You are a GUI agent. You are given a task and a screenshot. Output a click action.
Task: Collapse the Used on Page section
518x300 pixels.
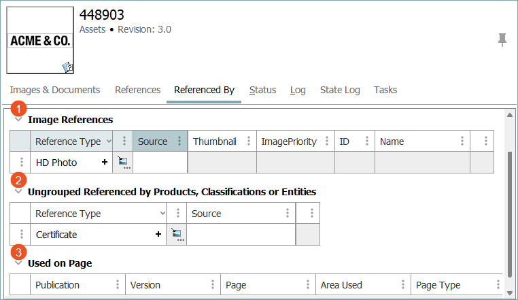point(18,263)
